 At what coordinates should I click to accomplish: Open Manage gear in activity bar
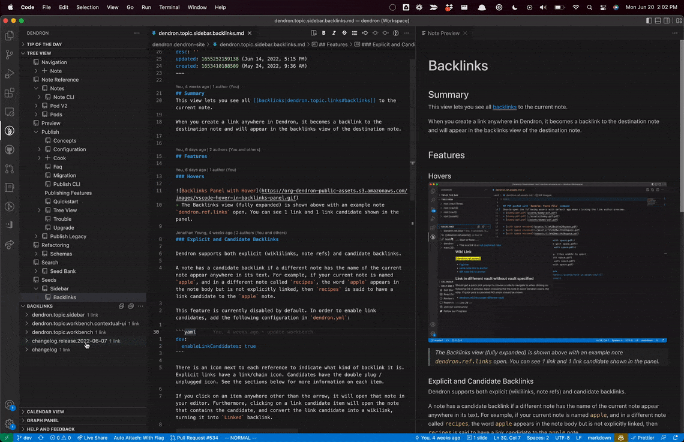click(9, 423)
